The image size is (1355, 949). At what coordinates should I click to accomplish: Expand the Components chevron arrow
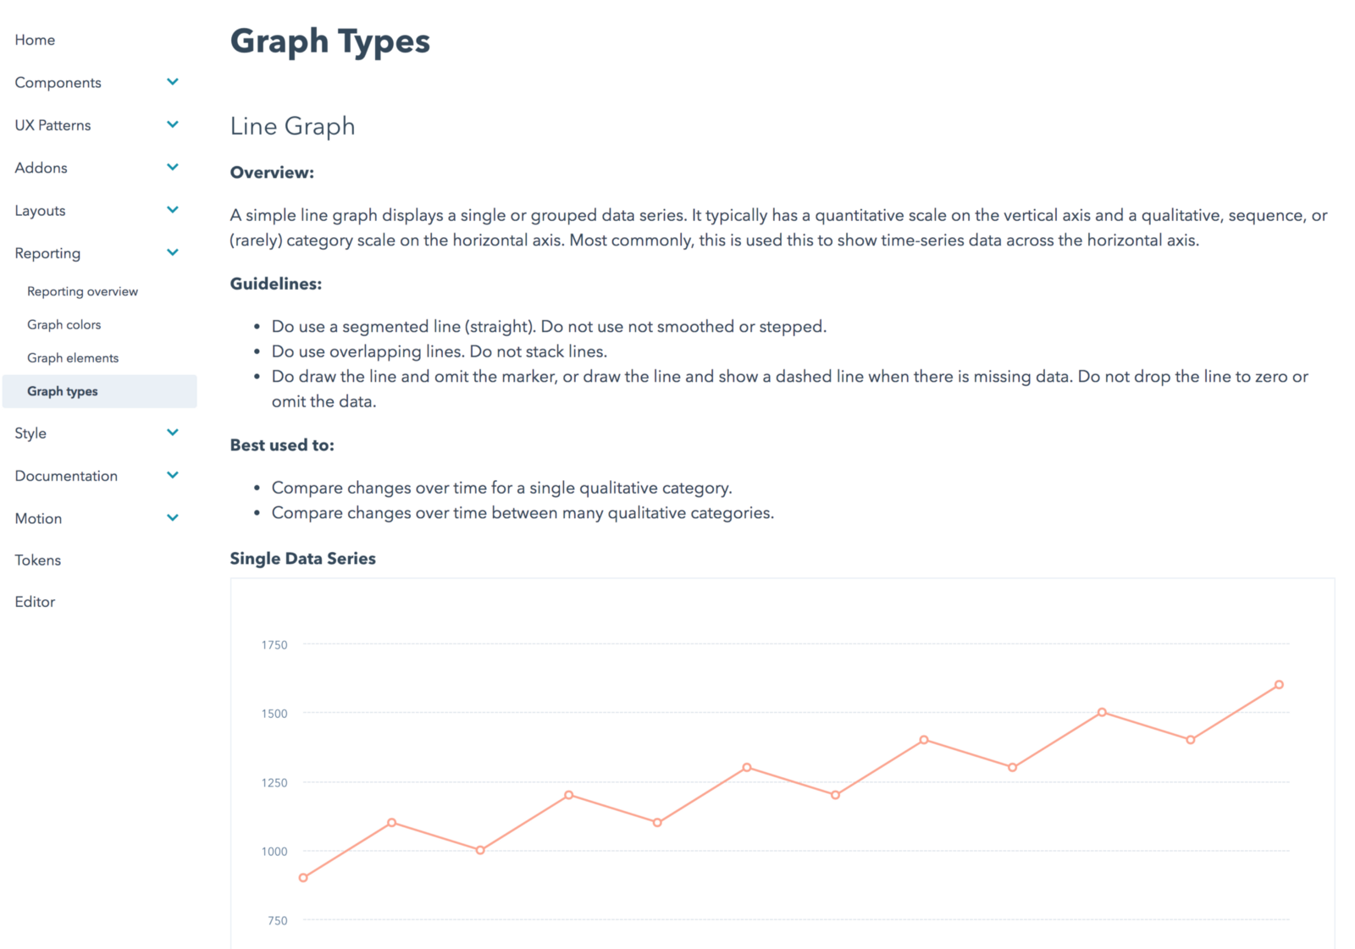pos(173,82)
